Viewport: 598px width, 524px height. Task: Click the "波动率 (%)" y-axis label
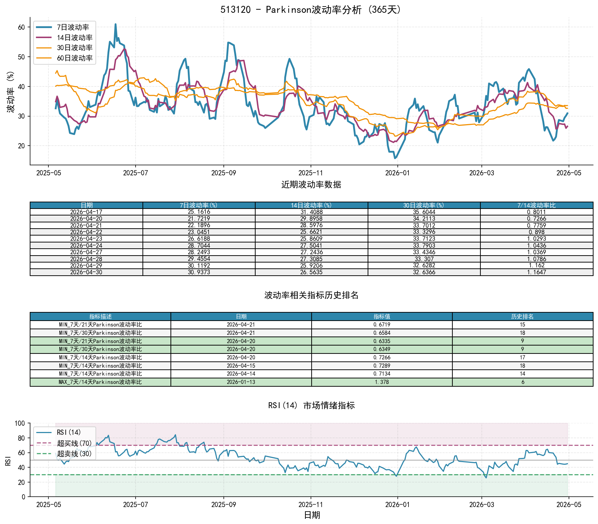11,92
